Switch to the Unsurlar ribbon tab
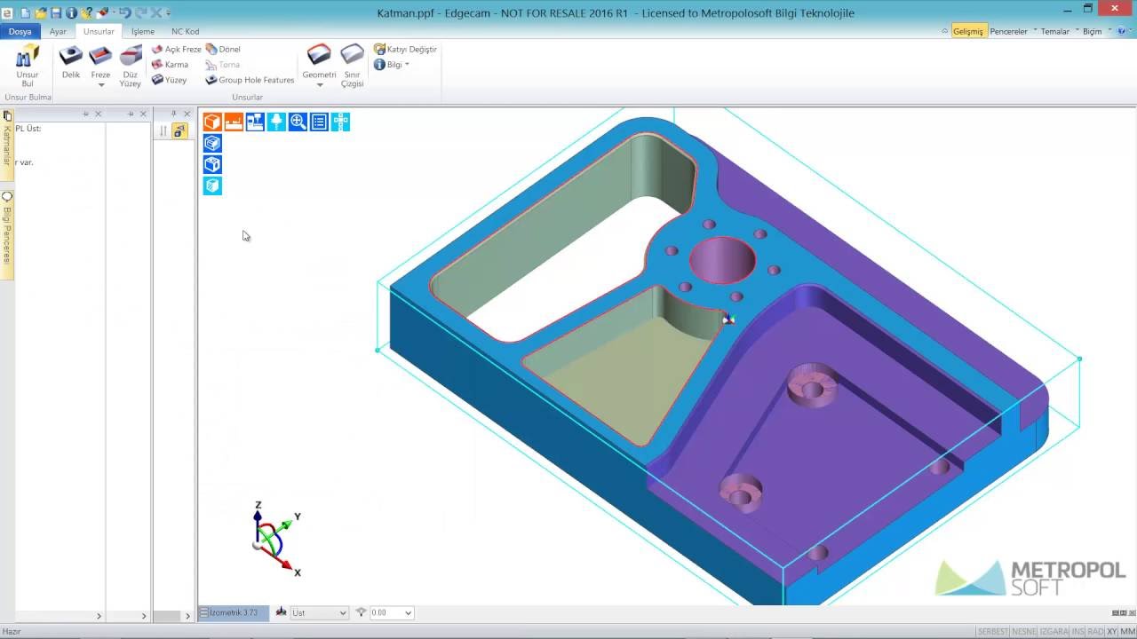The image size is (1137, 639). point(99,31)
